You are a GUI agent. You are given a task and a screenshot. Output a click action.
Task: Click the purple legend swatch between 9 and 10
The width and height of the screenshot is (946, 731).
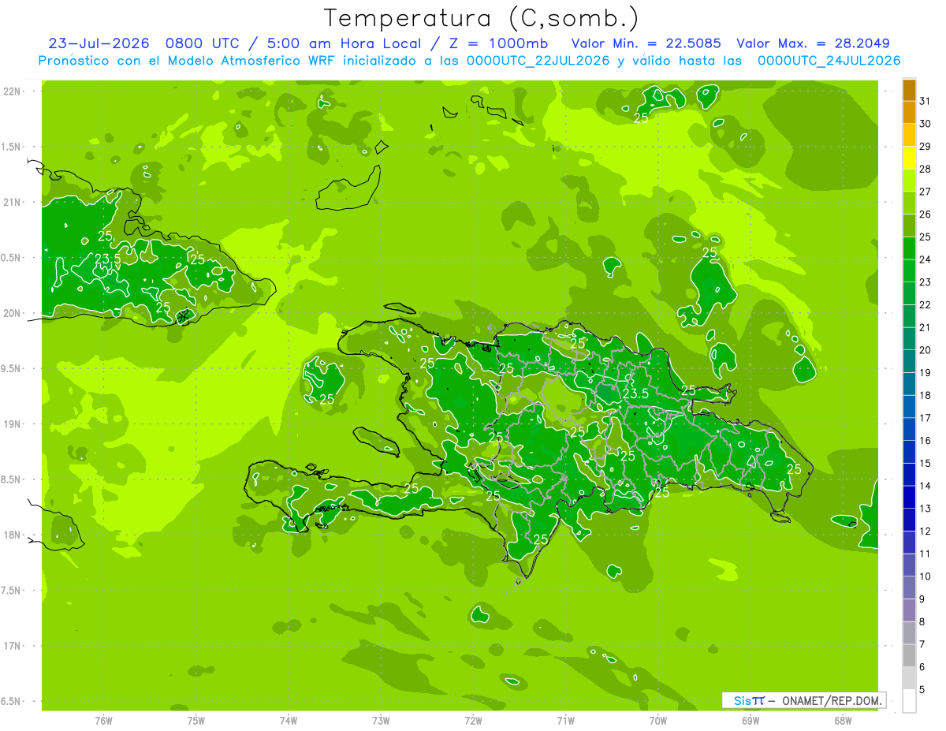(x=909, y=588)
